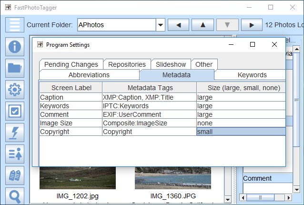Open the Slideshow tab
Viewport: 304px width, 205px height.
click(171, 64)
